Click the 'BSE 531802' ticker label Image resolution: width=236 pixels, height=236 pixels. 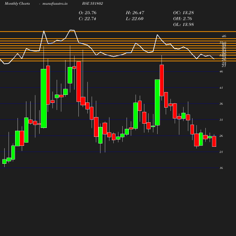93,3
